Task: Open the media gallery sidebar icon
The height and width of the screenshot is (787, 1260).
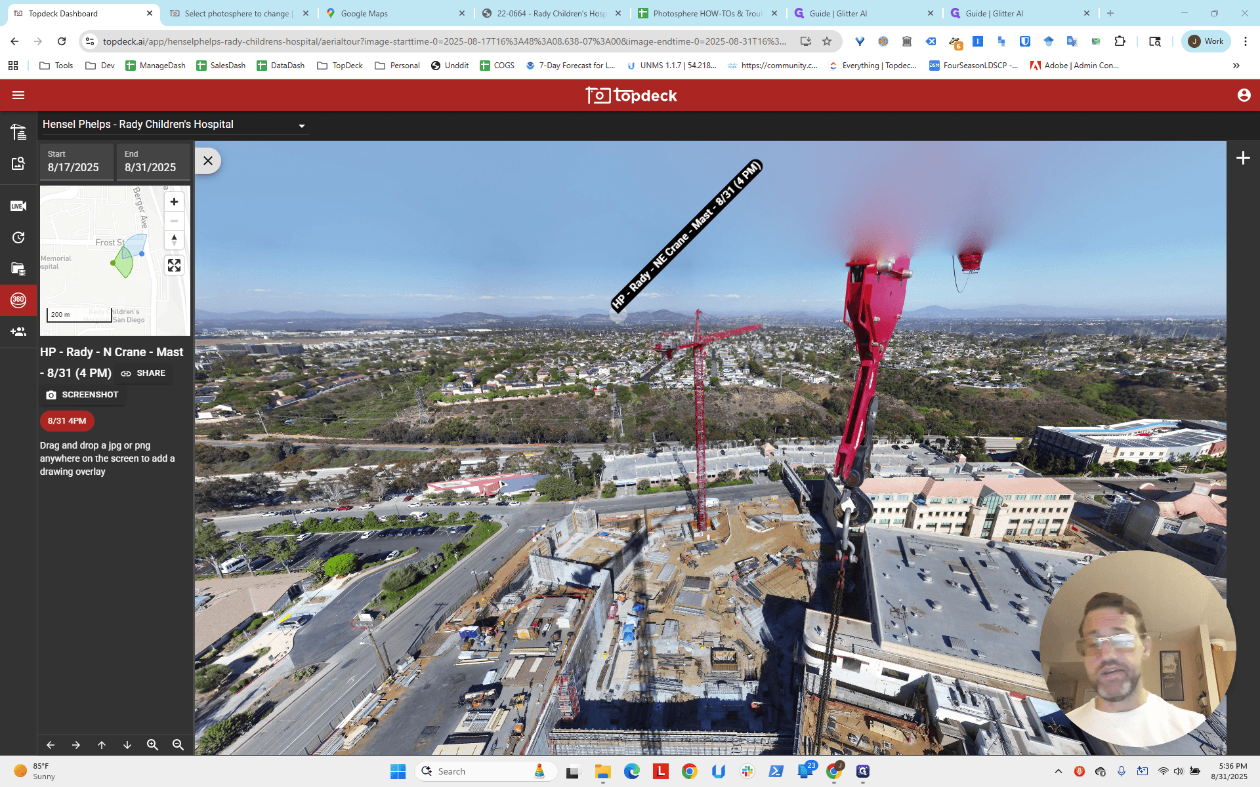Action: point(18,268)
